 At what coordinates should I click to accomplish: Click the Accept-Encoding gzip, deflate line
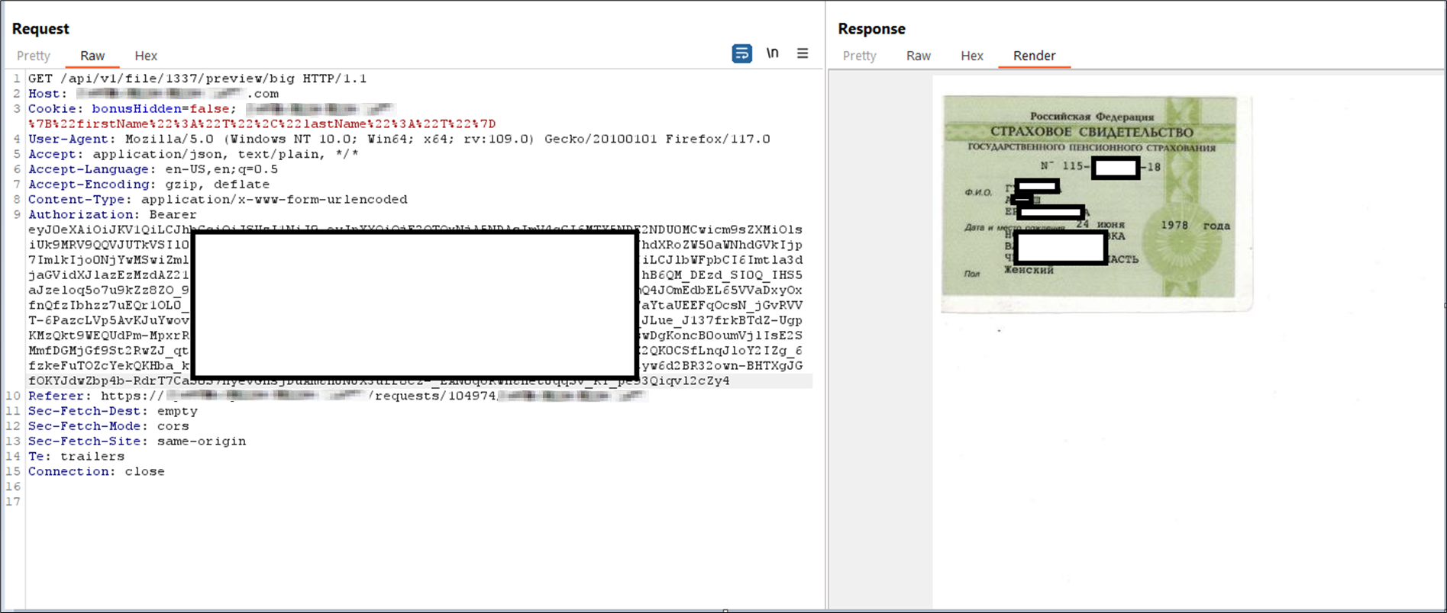pos(149,185)
